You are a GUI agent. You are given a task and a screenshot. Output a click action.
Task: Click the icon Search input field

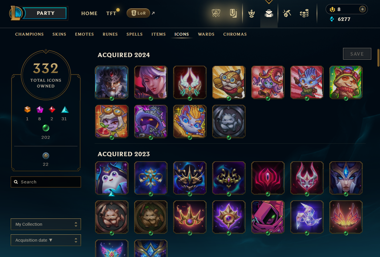click(x=46, y=182)
